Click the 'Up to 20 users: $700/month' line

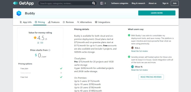tap(87, 87)
